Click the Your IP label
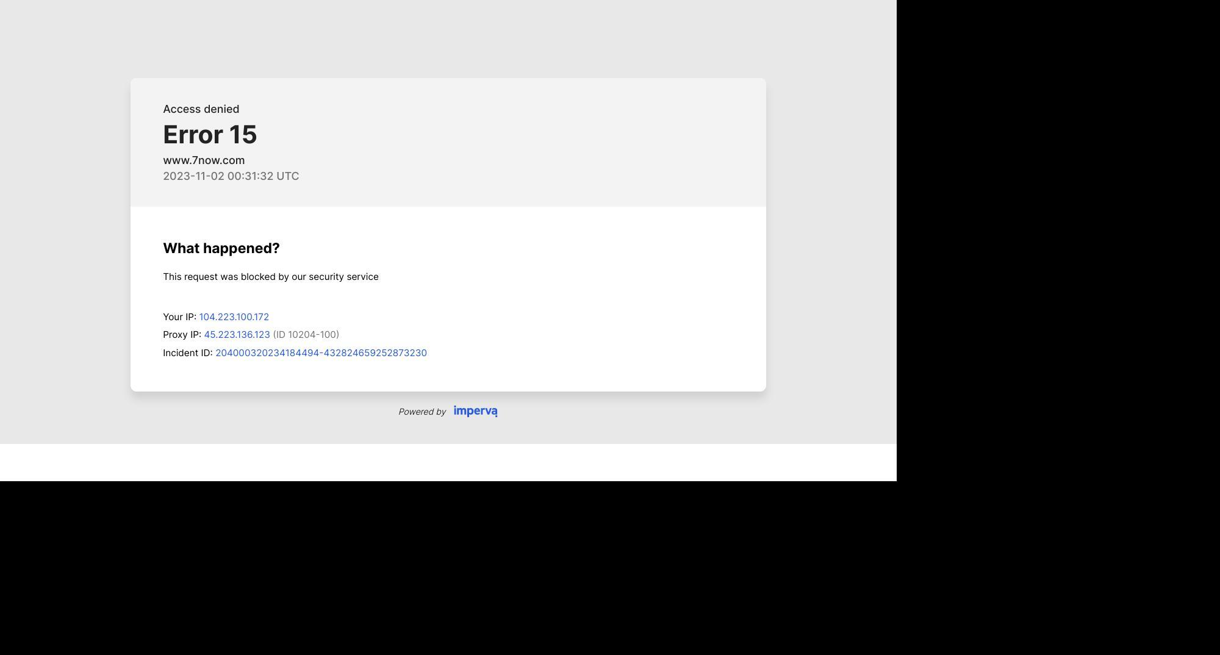 click(x=179, y=317)
